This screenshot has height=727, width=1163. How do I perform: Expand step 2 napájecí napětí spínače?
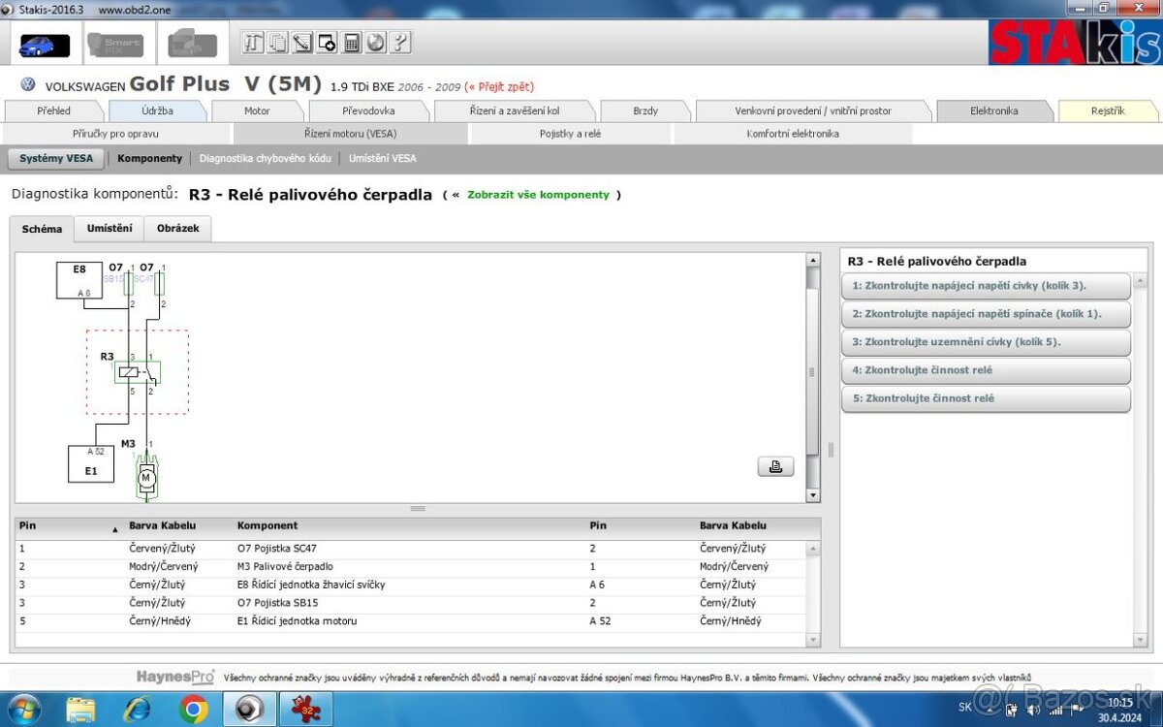986,314
